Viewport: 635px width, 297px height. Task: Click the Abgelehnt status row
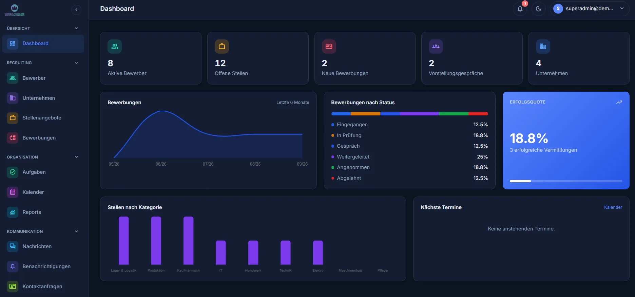pos(409,178)
